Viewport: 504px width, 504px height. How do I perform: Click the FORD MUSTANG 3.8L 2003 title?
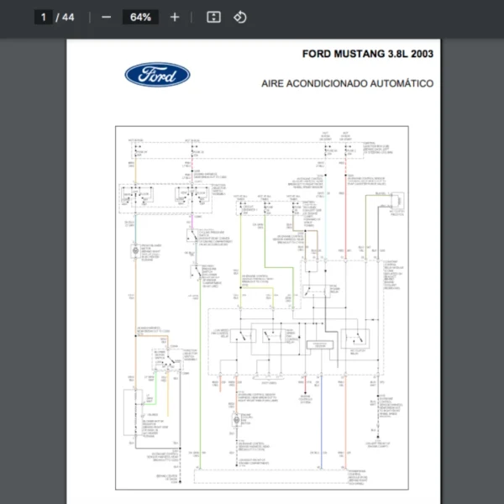[368, 54]
